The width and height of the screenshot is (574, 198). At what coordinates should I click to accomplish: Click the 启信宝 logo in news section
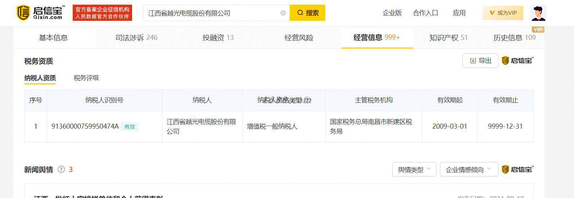[517, 169]
